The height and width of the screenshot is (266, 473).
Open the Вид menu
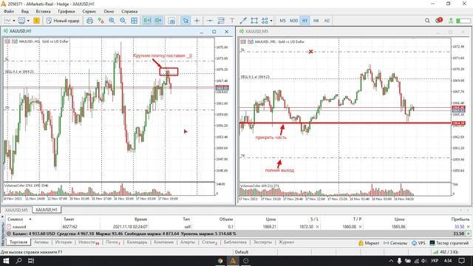pos(25,11)
